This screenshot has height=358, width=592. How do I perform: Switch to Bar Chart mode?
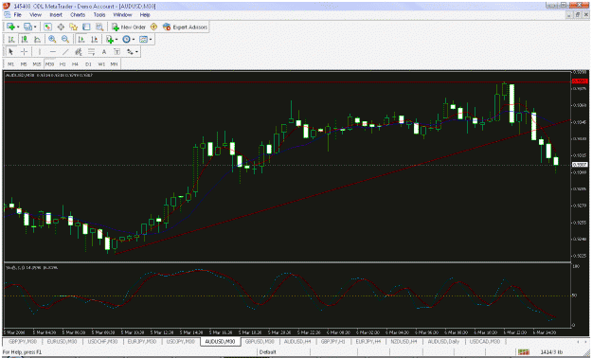pos(11,39)
